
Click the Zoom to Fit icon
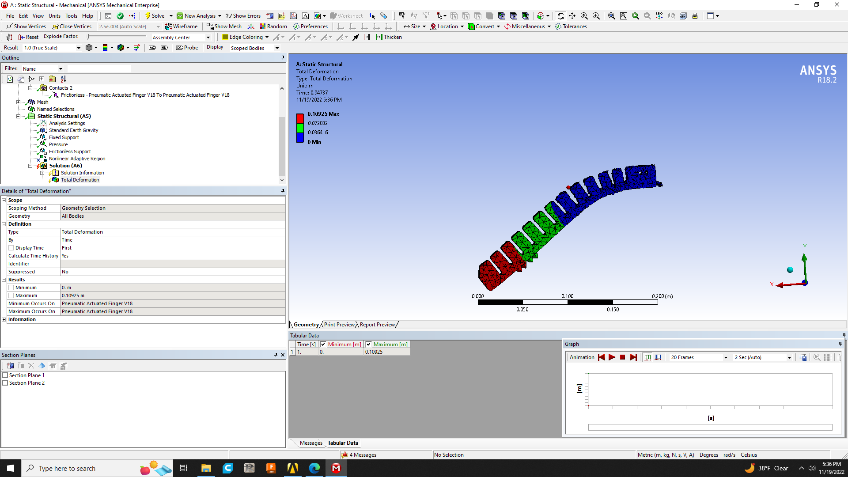click(x=611, y=16)
